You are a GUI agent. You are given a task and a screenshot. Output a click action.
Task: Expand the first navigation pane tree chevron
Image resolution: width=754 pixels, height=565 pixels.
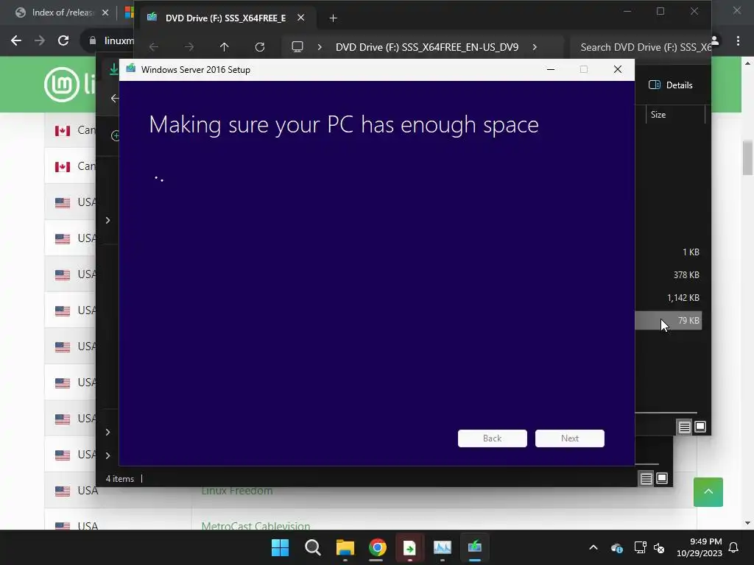coord(108,220)
